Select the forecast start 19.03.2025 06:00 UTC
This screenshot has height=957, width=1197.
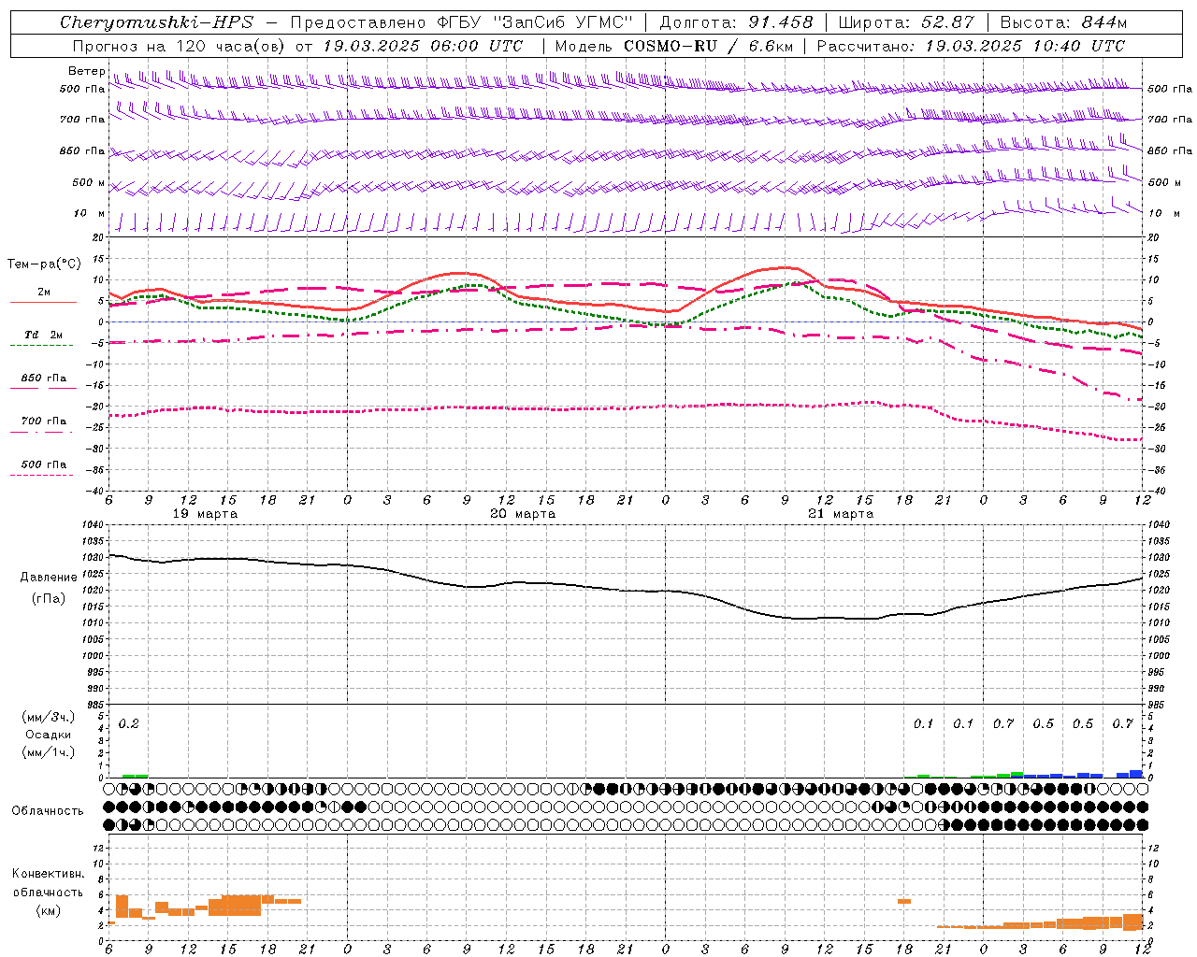pyautogui.click(x=423, y=45)
